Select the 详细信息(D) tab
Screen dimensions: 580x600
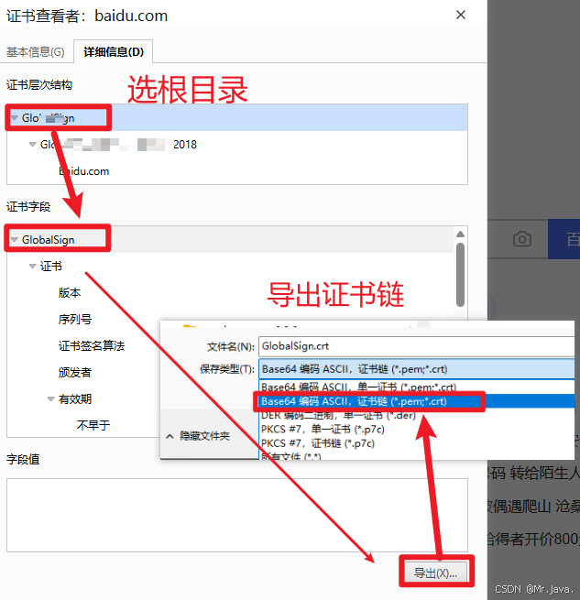coord(114,51)
